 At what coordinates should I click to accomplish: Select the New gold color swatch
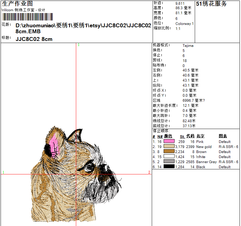click(x=169, y=147)
